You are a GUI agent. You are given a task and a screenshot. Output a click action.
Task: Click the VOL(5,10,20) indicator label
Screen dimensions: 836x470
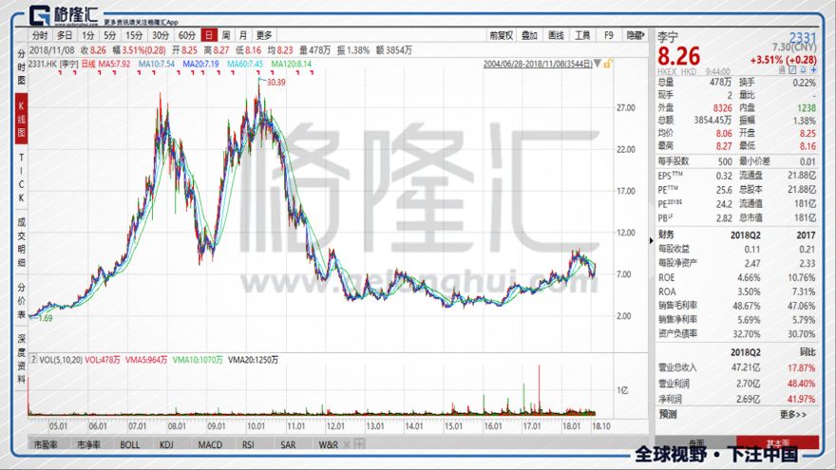point(61,360)
